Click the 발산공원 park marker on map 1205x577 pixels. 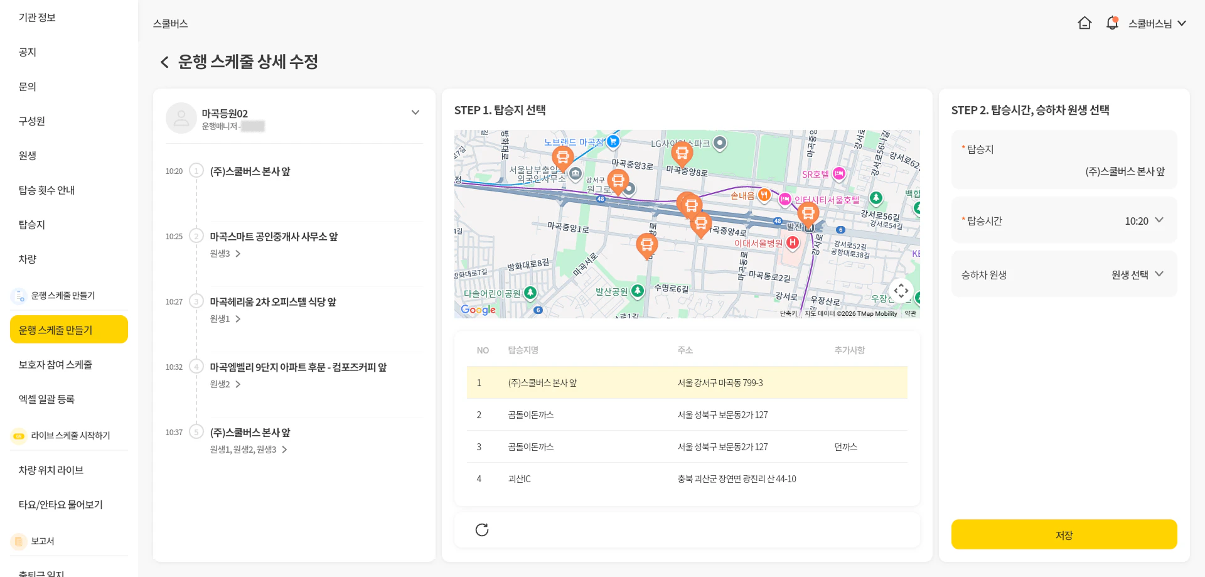[x=638, y=291]
